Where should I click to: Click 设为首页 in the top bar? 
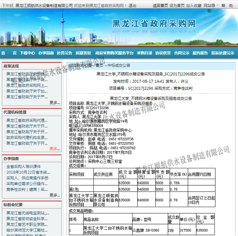pyautogui.click(x=177, y=6)
